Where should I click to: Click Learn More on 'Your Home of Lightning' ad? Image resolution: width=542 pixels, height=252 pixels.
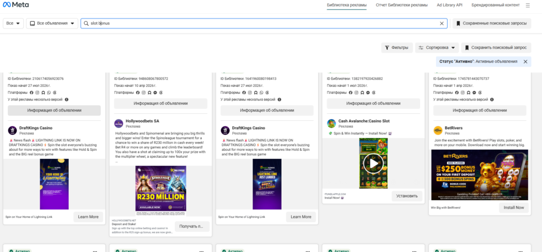[88, 217]
